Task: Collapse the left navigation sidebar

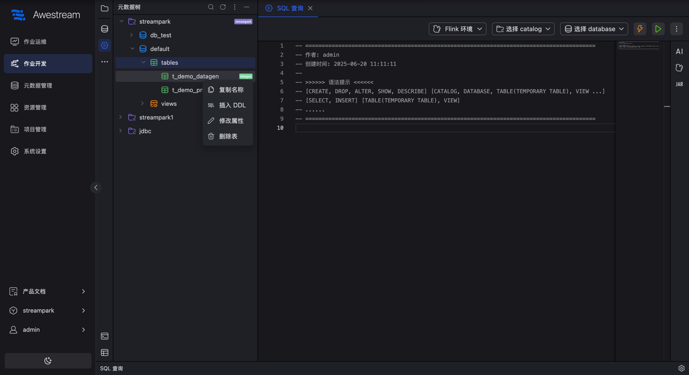Action: click(96, 188)
